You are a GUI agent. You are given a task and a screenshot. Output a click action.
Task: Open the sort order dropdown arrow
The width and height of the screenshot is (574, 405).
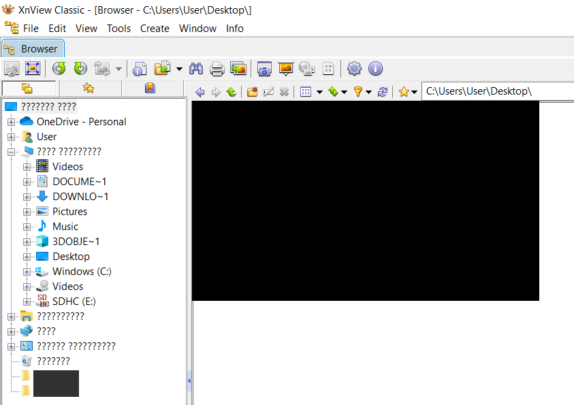[345, 92]
